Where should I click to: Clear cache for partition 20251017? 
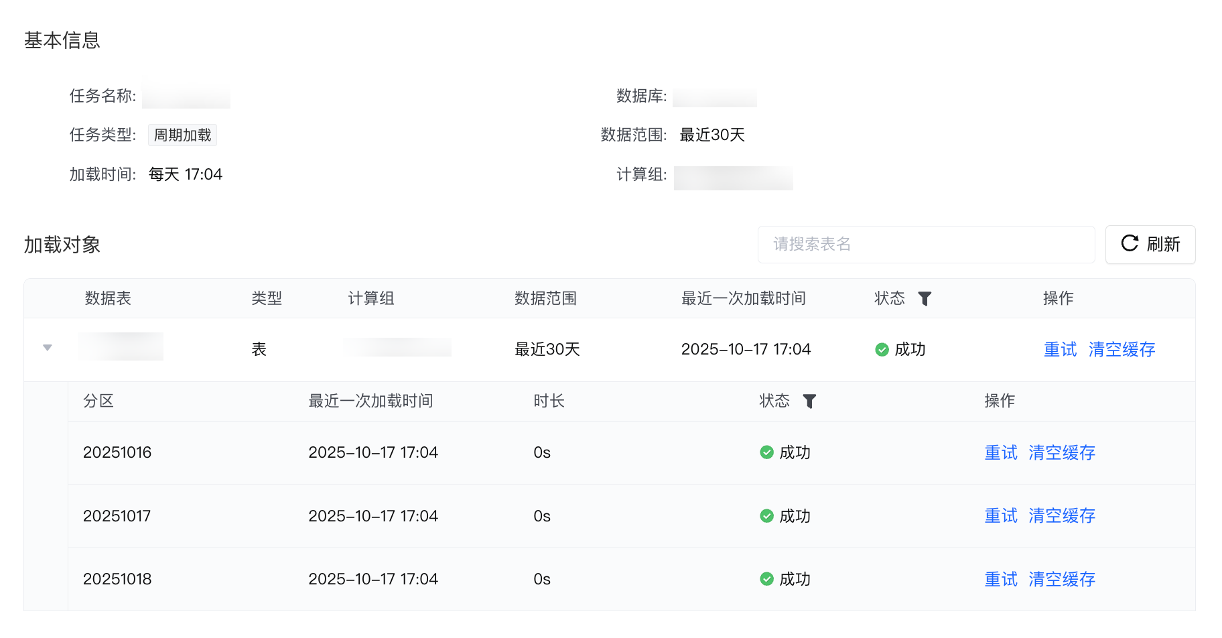1062,516
